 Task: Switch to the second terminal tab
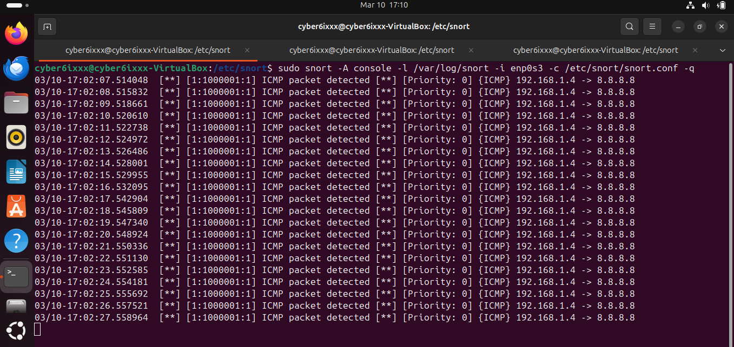(372, 50)
